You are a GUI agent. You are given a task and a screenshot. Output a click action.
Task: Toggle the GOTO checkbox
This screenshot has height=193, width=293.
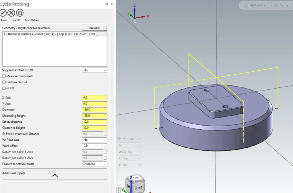(x=4, y=88)
